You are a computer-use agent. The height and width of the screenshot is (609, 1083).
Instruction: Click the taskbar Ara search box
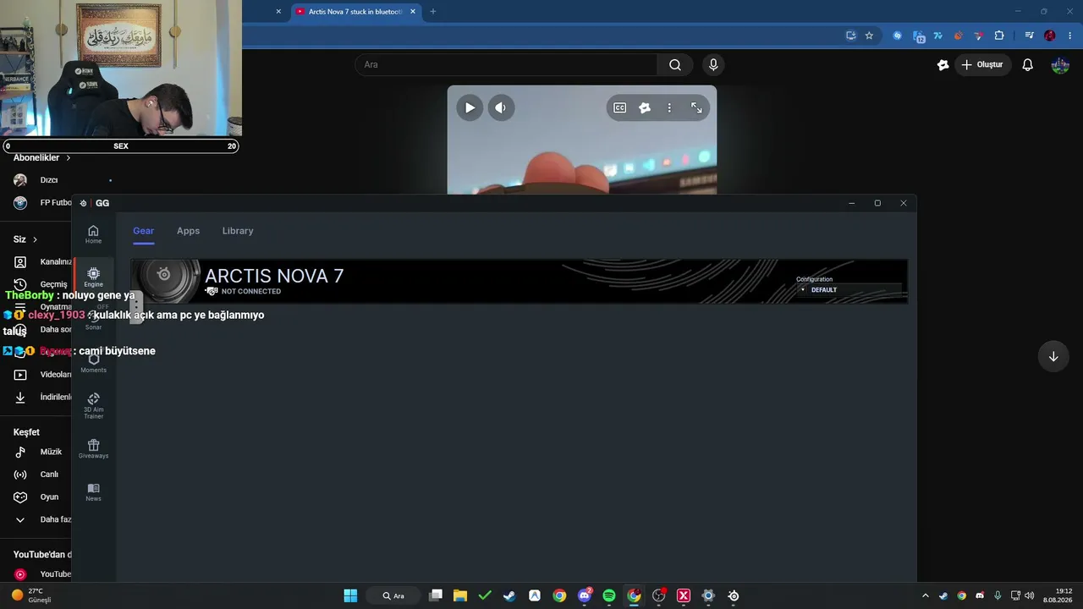coord(393,595)
